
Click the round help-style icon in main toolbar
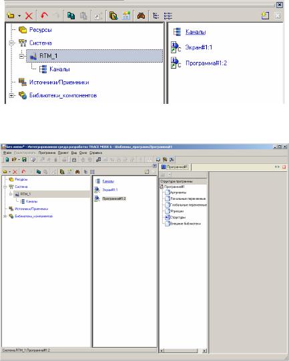[x=33, y=160]
